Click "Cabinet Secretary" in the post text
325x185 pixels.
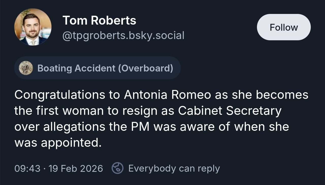[x=230, y=111]
